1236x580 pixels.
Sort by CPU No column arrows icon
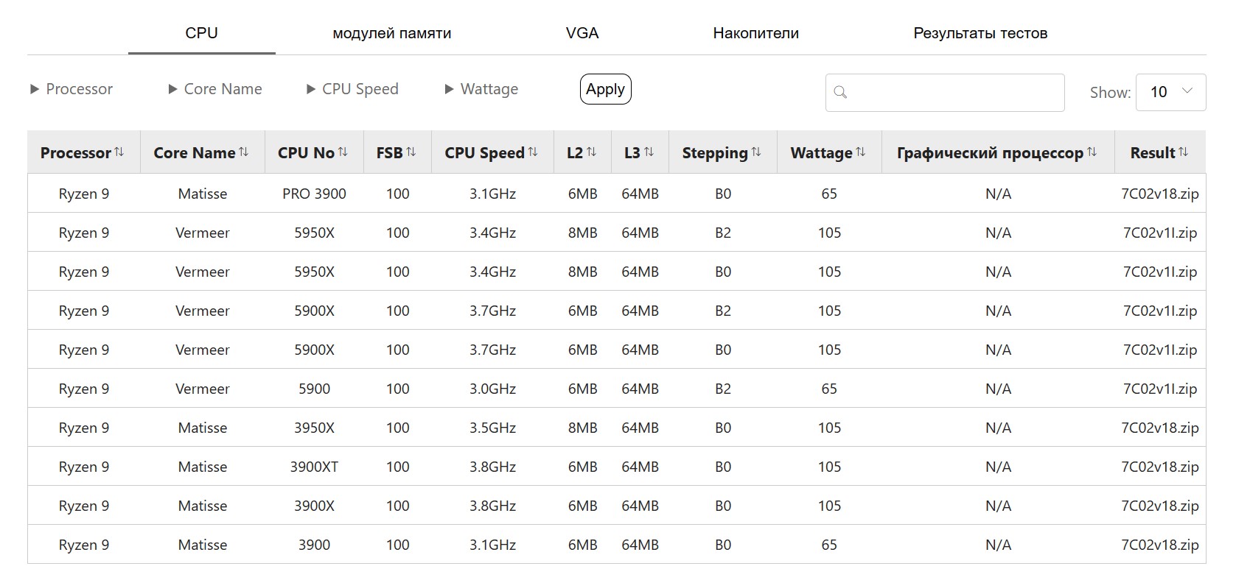pyautogui.click(x=343, y=152)
